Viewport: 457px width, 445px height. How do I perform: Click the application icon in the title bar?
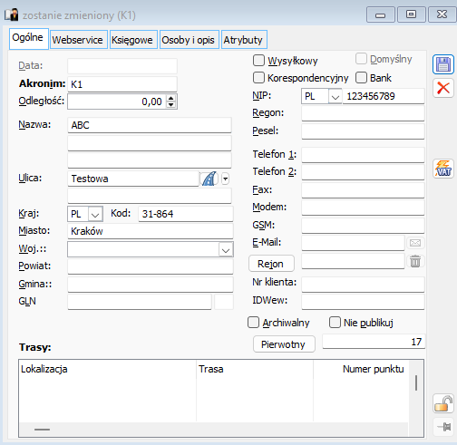pyautogui.click(x=12, y=15)
